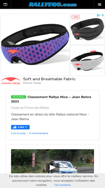Click the Facebook Like button
The width and height of the screenshot is (105, 188).
(20, 127)
